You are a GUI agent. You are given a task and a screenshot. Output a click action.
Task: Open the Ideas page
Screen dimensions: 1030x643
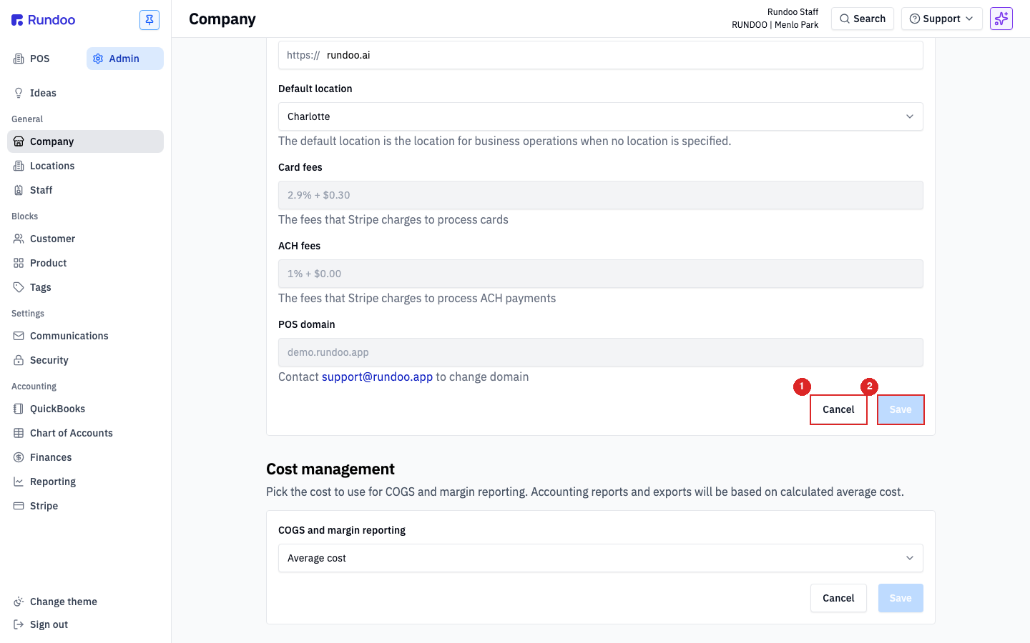tap(85, 93)
